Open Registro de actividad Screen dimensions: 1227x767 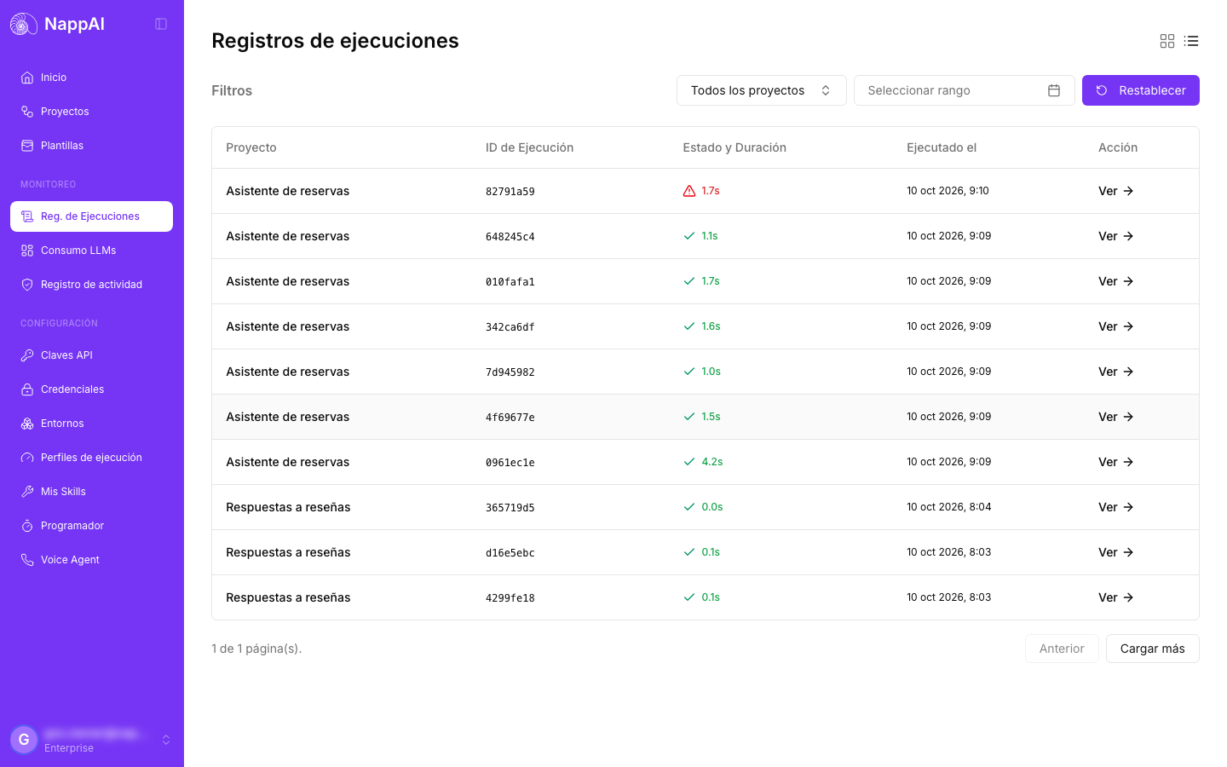pos(91,285)
